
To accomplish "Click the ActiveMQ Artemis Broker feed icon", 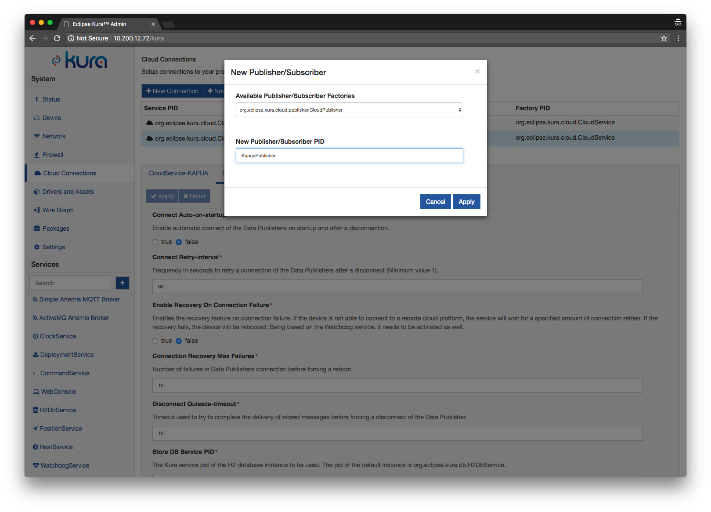I will click(35, 318).
